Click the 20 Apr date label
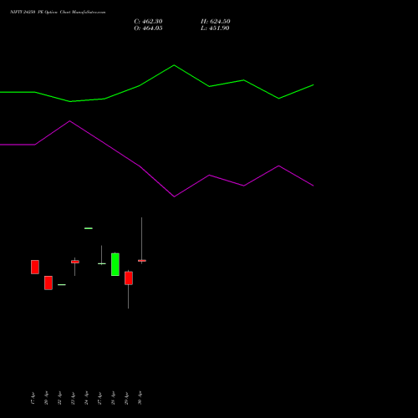 [x=46, y=398]
